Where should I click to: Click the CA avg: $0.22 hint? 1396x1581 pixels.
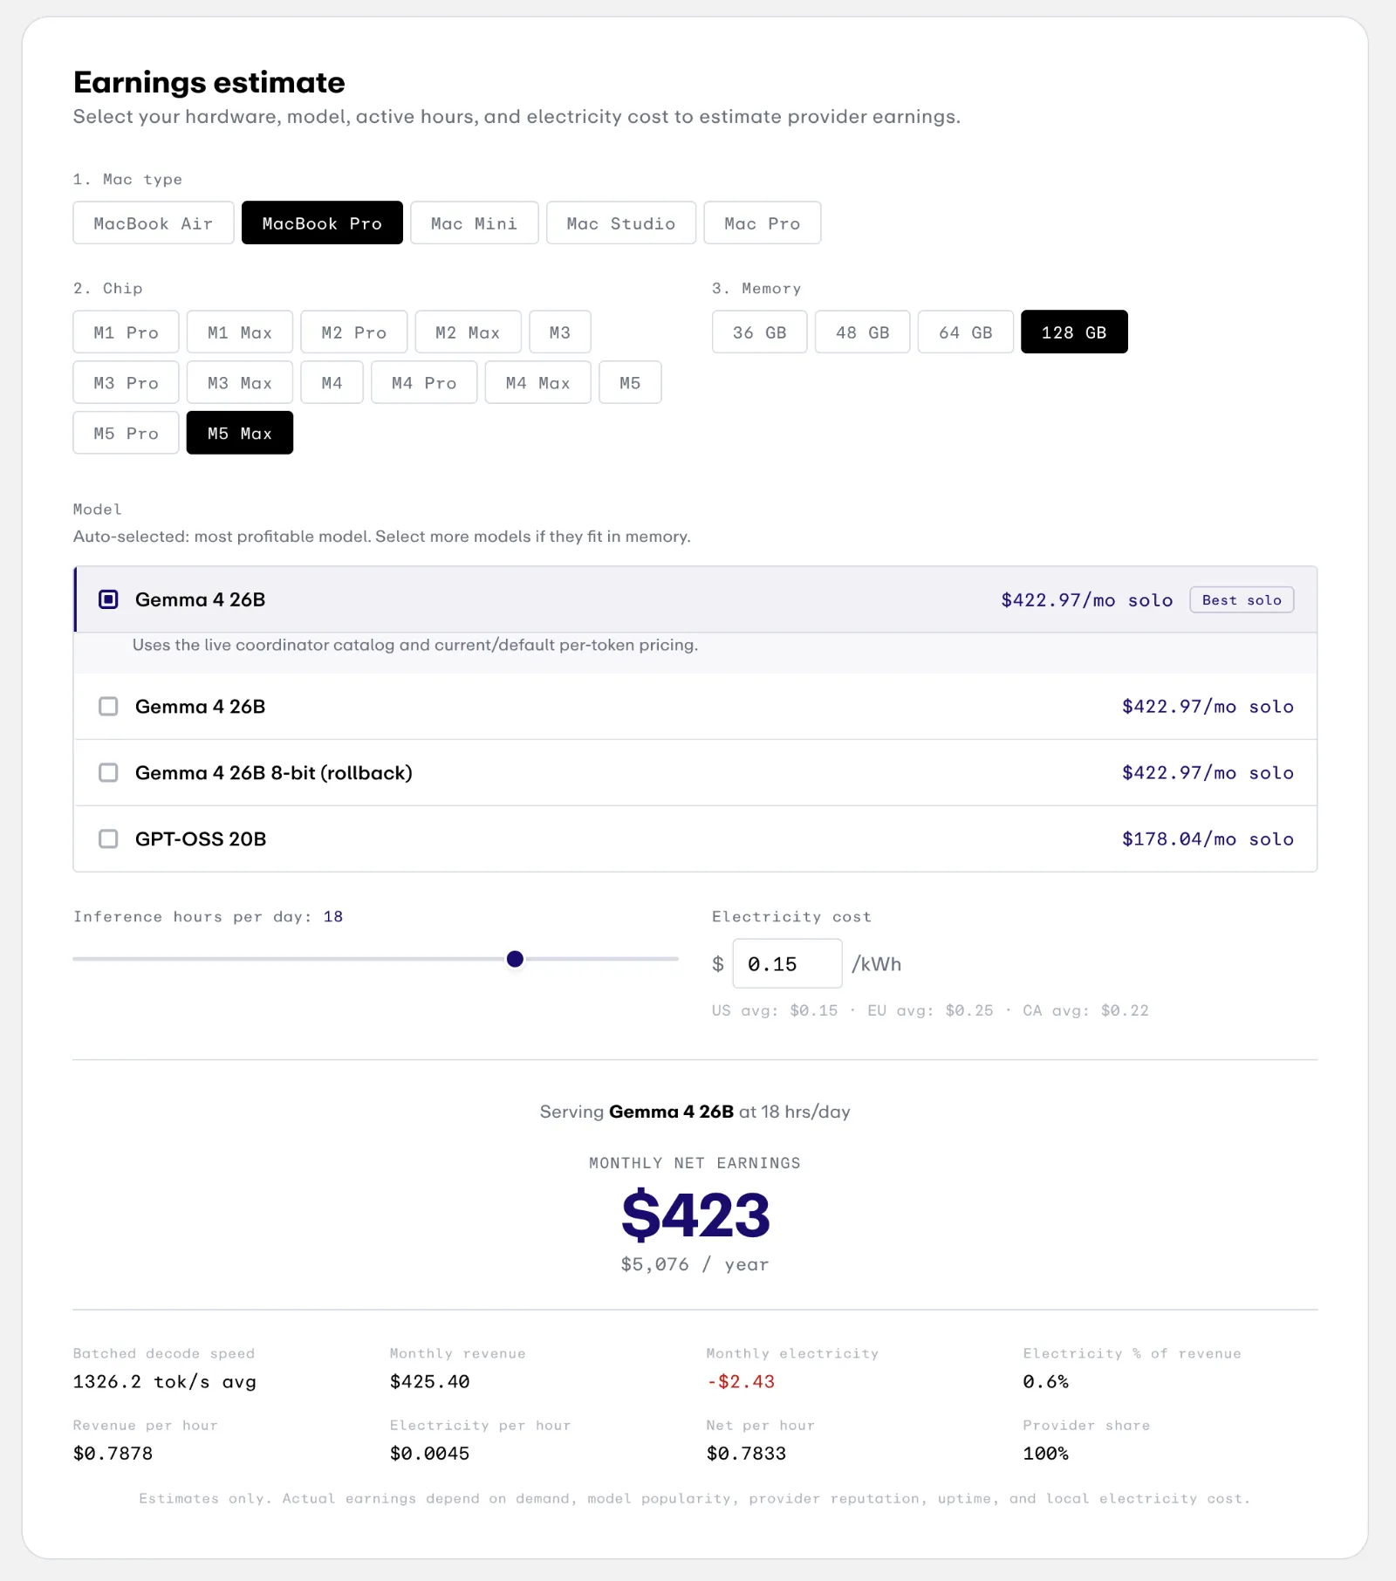1086,1010
